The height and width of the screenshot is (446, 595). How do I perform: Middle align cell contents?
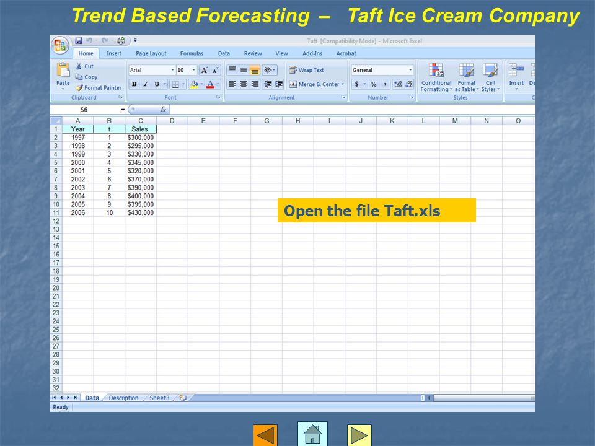(x=244, y=70)
